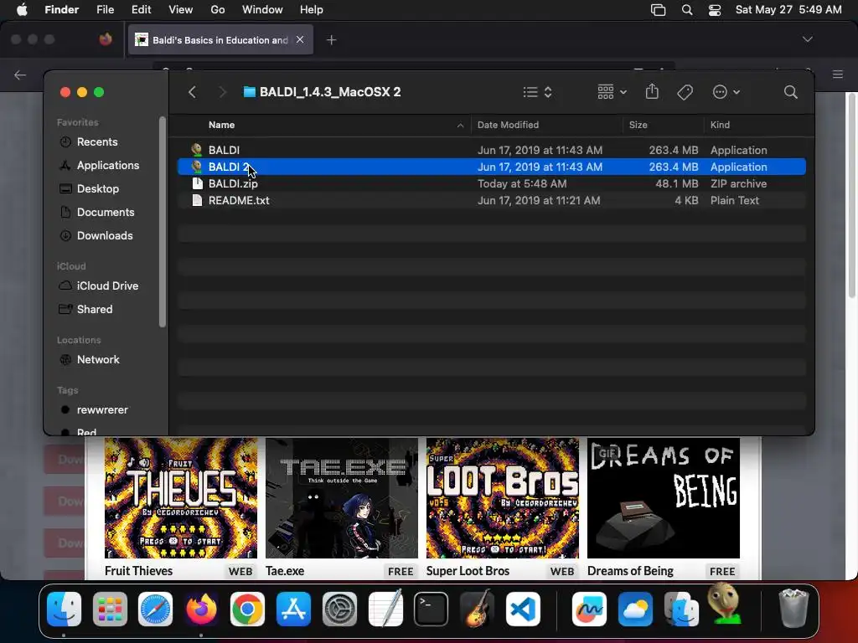Open Desktop in Finder sidebar

tap(98, 188)
